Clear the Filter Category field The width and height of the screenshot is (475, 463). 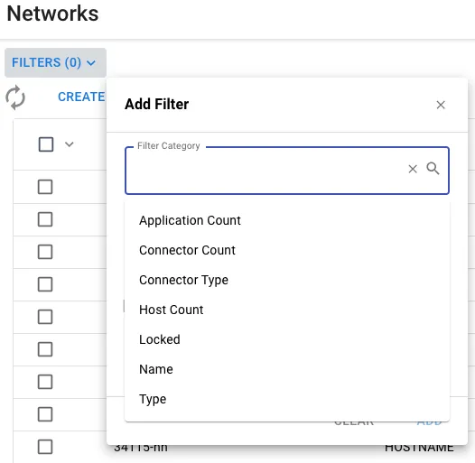click(413, 169)
